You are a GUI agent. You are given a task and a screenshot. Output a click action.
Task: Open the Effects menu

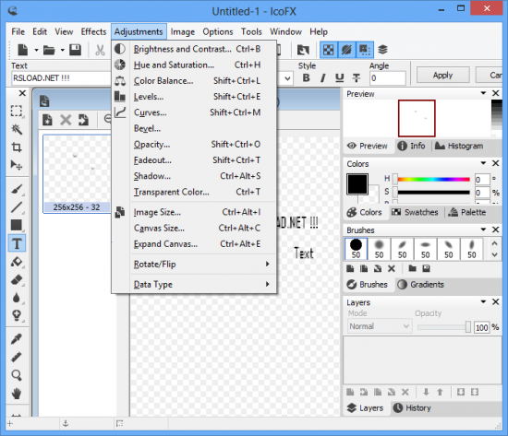(x=93, y=31)
